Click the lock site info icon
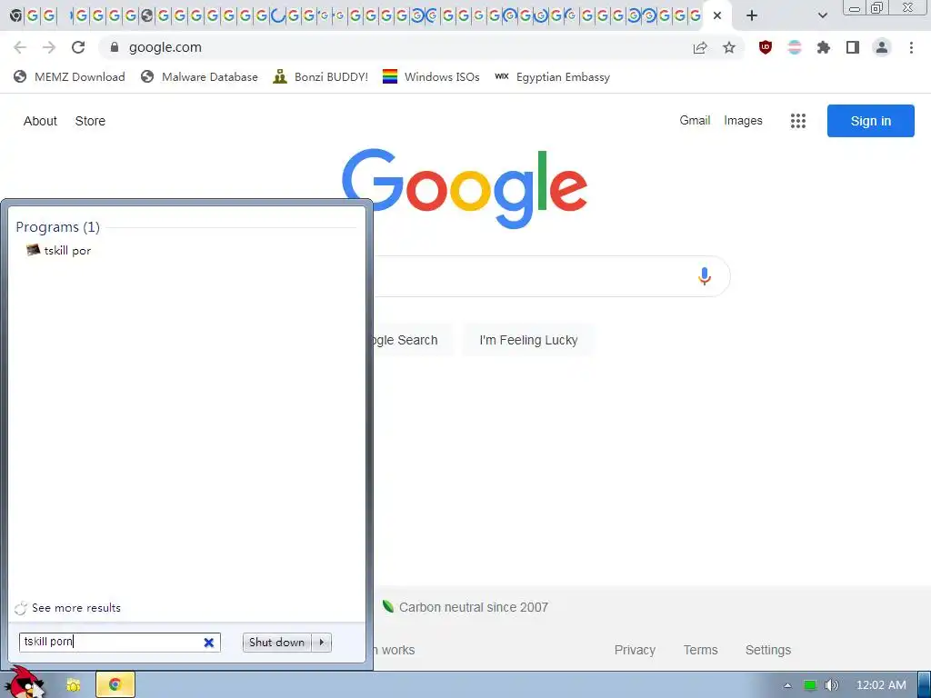The image size is (931, 698). point(115,47)
